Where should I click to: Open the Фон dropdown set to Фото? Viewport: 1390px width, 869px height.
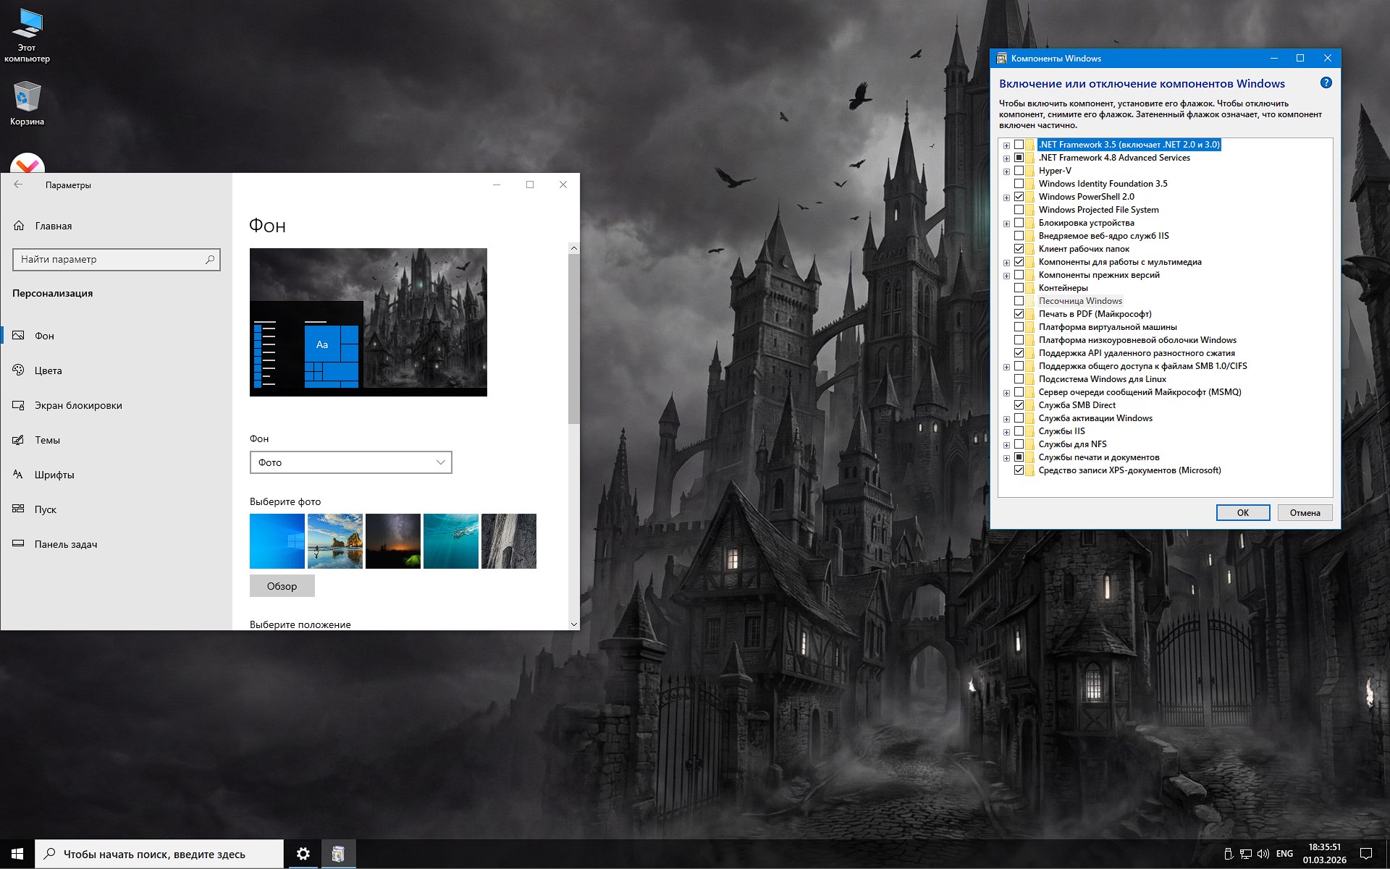coord(350,462)
